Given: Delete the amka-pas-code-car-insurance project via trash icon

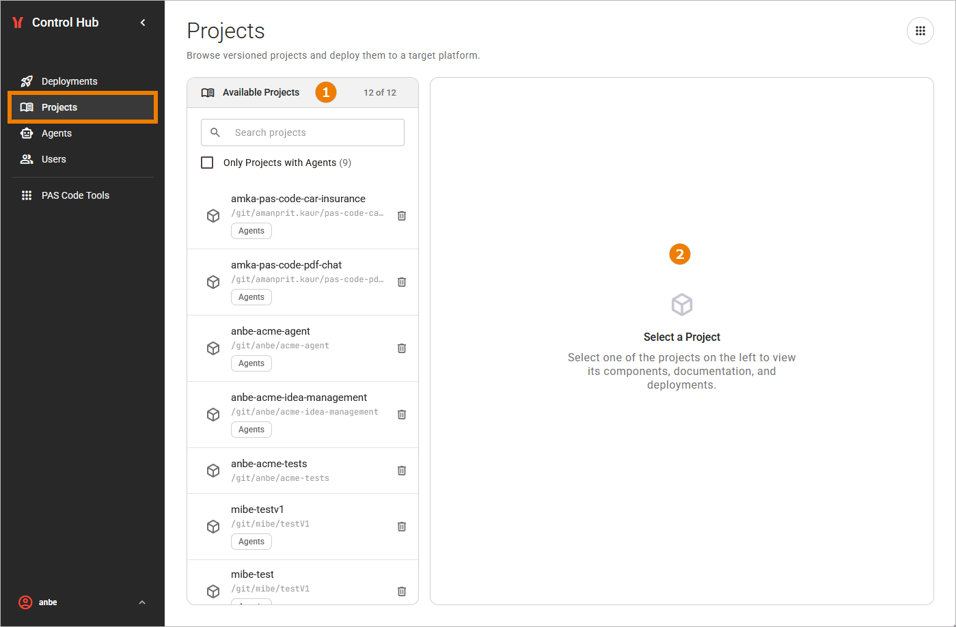Looking at the screenshot, I should pyautogui.click(x=402, y=216).
